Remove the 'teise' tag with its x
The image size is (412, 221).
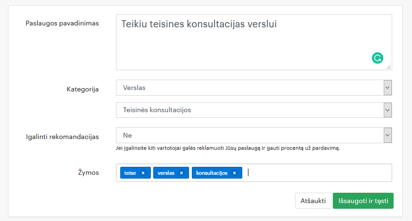(x=143, y=173)
